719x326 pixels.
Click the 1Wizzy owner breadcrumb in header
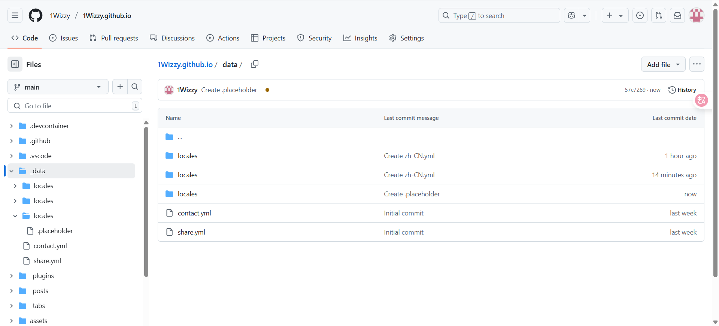(60, 16)
